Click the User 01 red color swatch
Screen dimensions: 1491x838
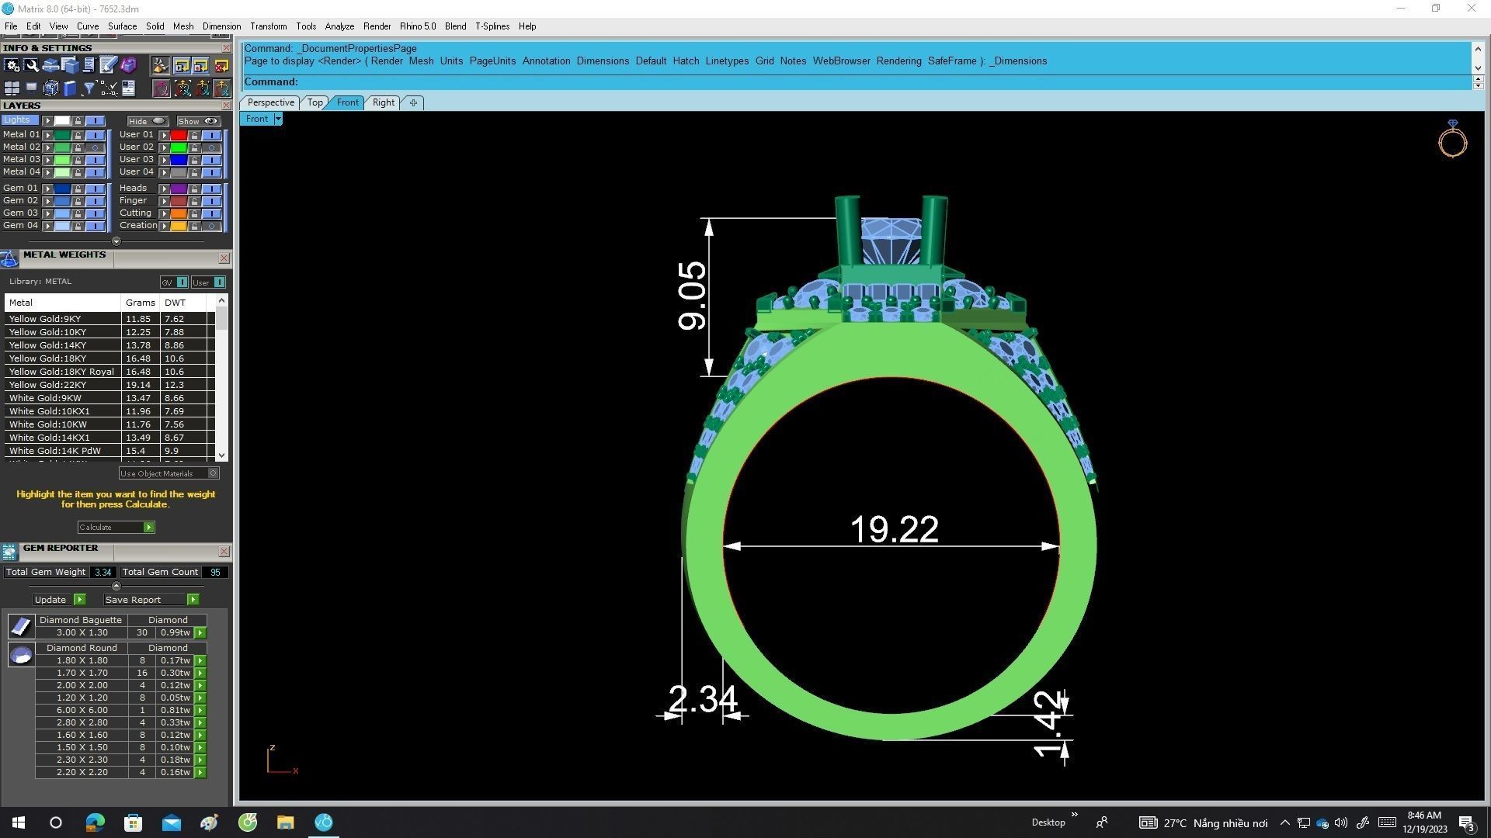tap(178, 135)
